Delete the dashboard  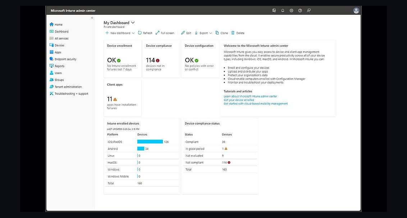(238, 33)
